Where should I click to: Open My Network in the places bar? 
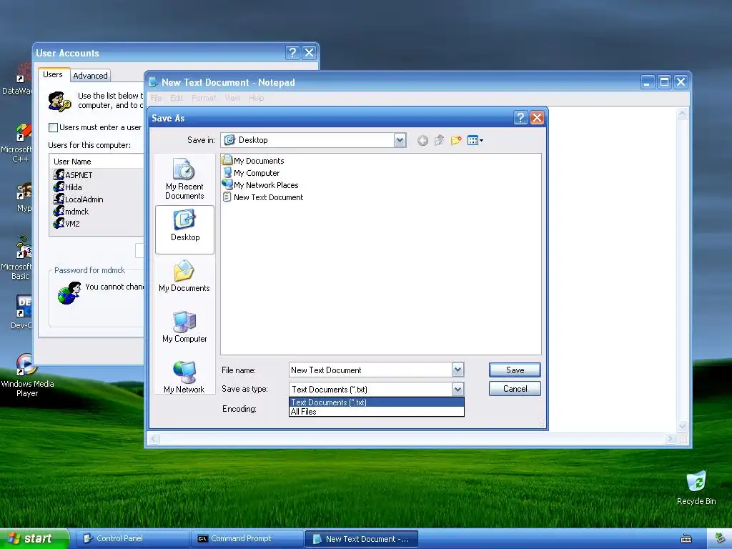coord(184,377)
